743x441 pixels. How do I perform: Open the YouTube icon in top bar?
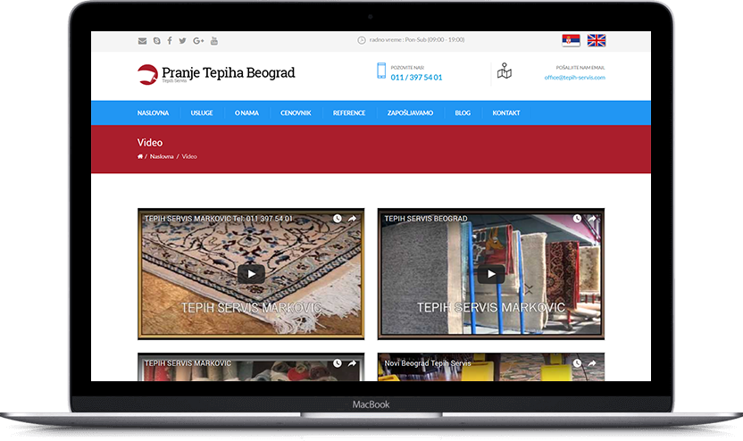214,40
